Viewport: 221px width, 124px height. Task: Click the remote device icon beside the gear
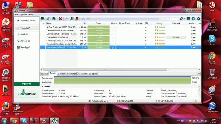[x=193, y=19]
